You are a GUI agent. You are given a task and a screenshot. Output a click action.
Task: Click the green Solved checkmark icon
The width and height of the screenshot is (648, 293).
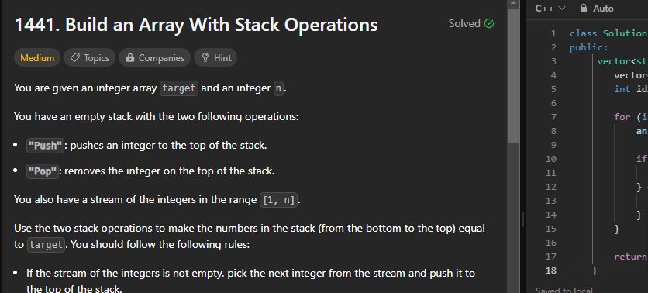point(489,23)
